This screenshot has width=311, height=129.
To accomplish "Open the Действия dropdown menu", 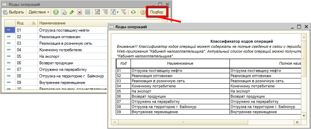I will point(39,12).
